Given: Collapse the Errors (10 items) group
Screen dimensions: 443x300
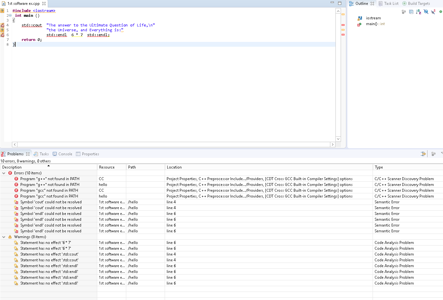Looking at the screenshot, I should [4, 173].
